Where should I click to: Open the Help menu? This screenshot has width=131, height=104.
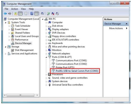coord(31,9)
